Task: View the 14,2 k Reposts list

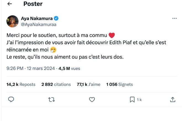Action: (x=21, y=84)
